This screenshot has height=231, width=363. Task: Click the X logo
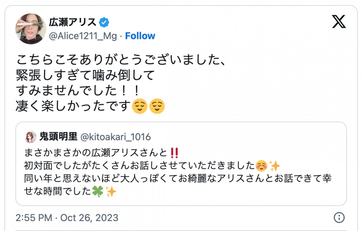[338, 22]
